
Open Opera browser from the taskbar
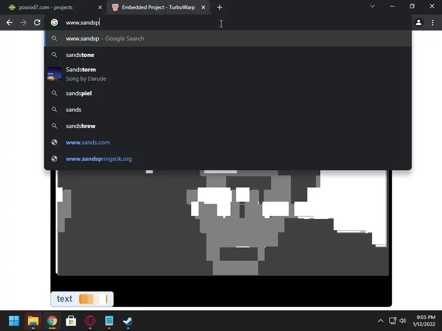(90, 321)
